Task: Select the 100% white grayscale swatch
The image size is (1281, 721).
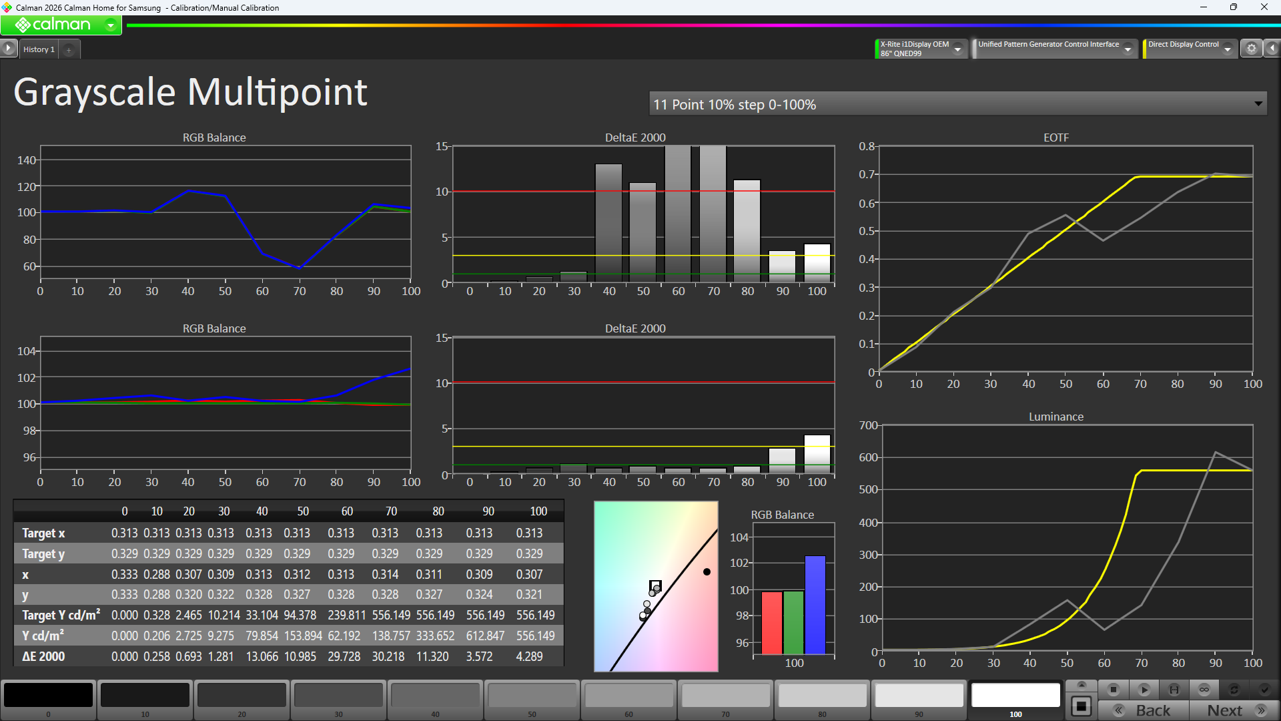Action: 1015,696
